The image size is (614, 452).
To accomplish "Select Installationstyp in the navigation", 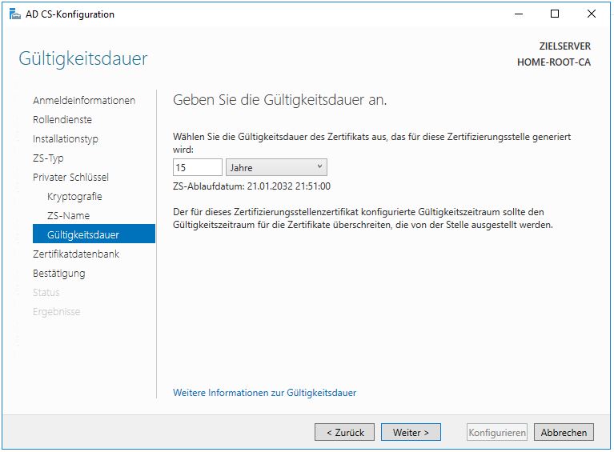I will pyautogui.click(x=65, y=138).
